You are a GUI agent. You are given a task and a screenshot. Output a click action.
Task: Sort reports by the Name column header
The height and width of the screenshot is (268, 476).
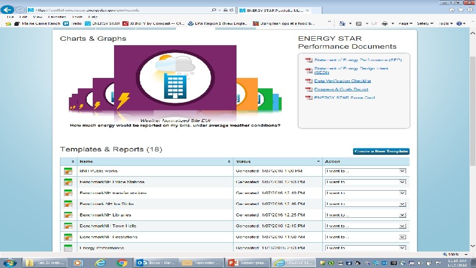(155, 161)
